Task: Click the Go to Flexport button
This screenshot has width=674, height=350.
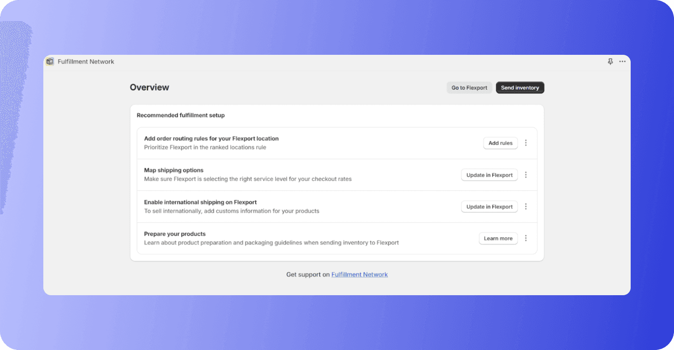Action: click(469, 87)
